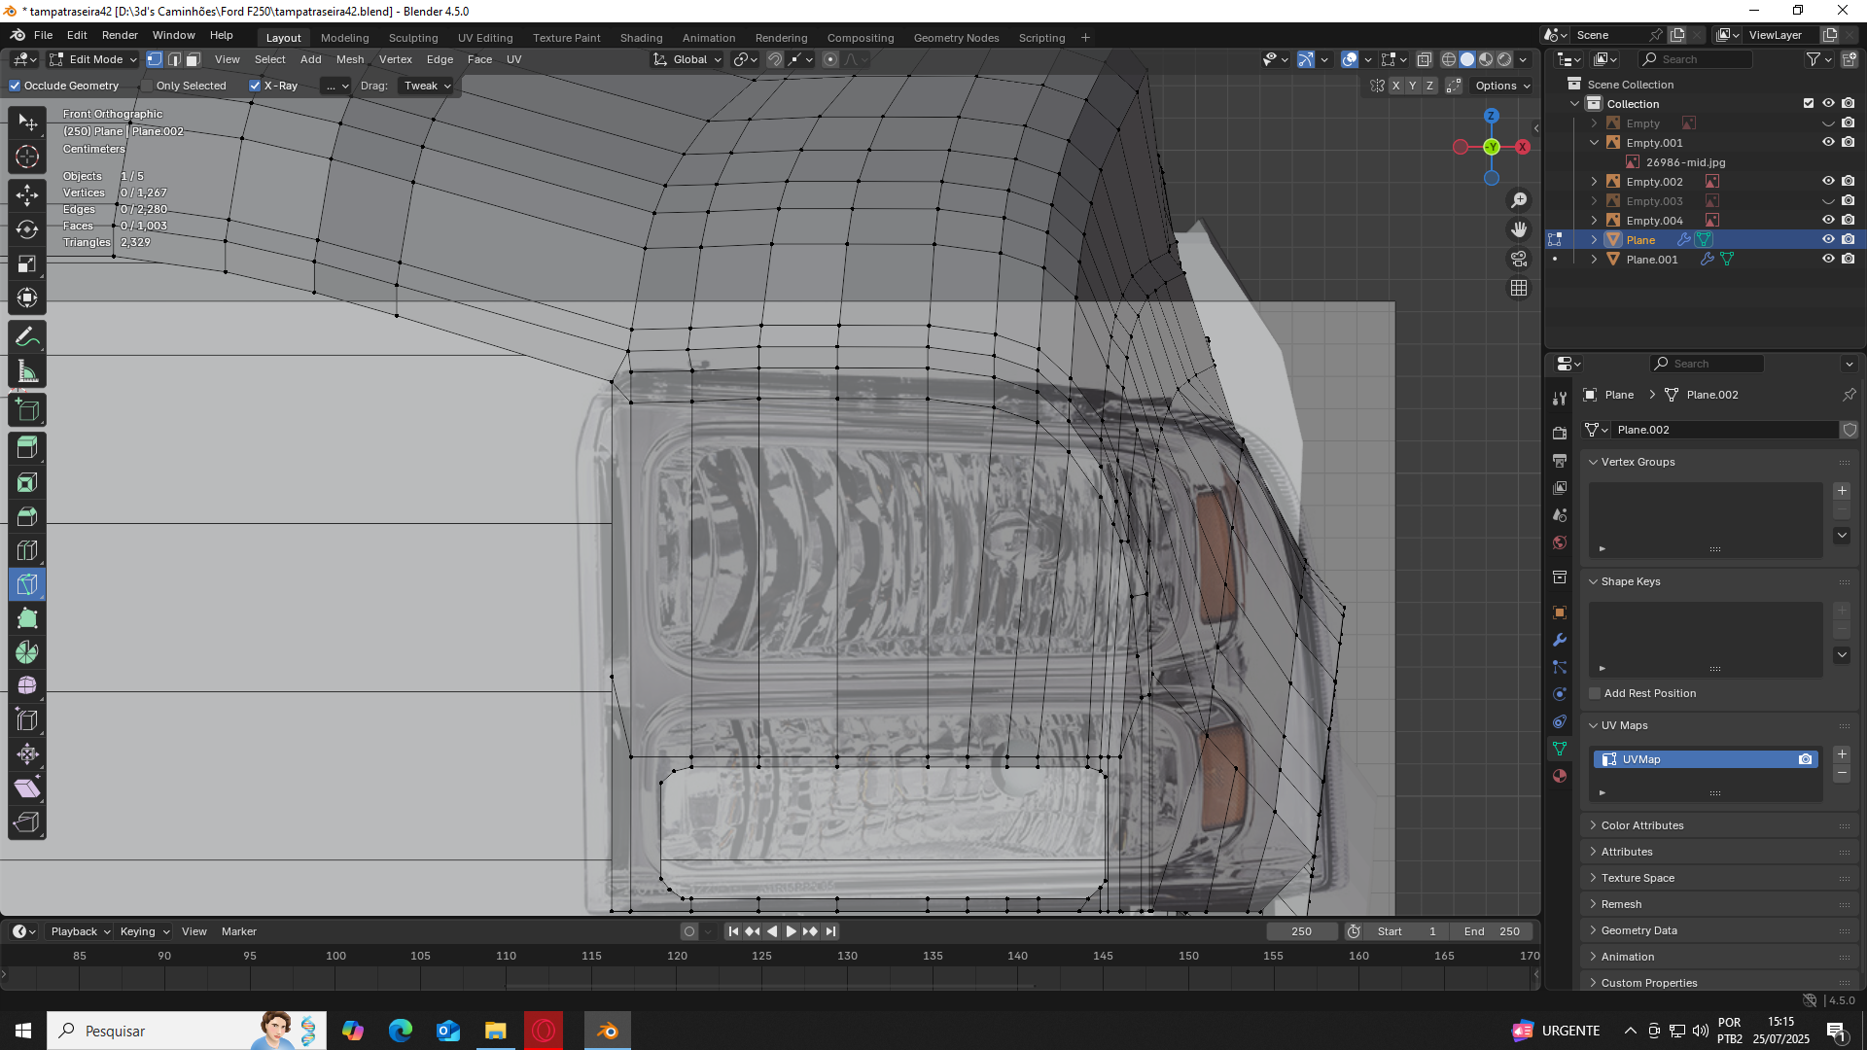Select the Knife tool
The width and height of the screenshot is (1867, 1050).
tap(27, 584)
